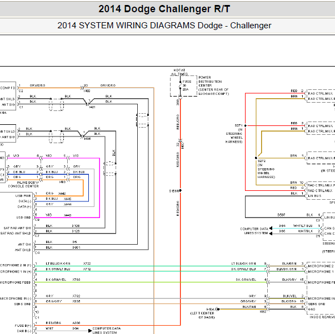Click the G10A ground label
Screen dimensions: 335x334
coord(210,309)
